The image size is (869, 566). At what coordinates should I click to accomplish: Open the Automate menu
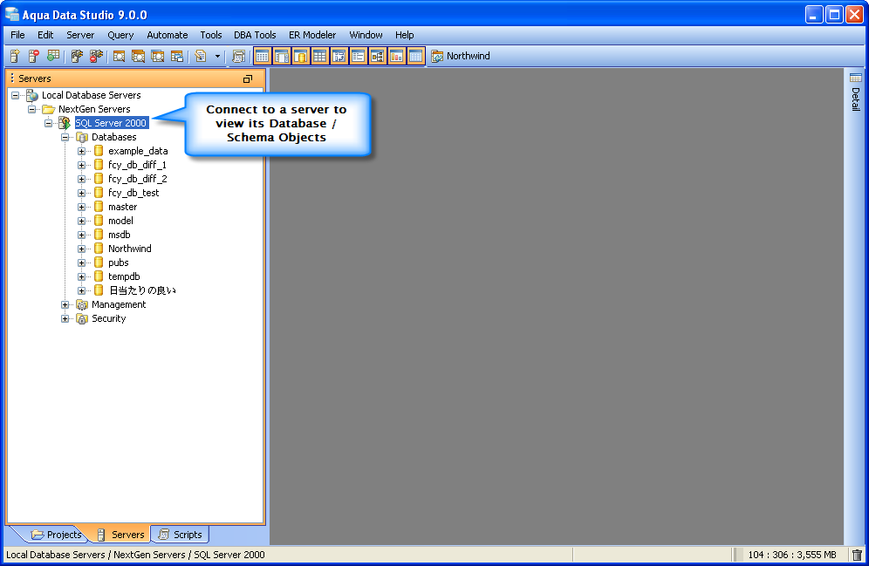(168, 35)
